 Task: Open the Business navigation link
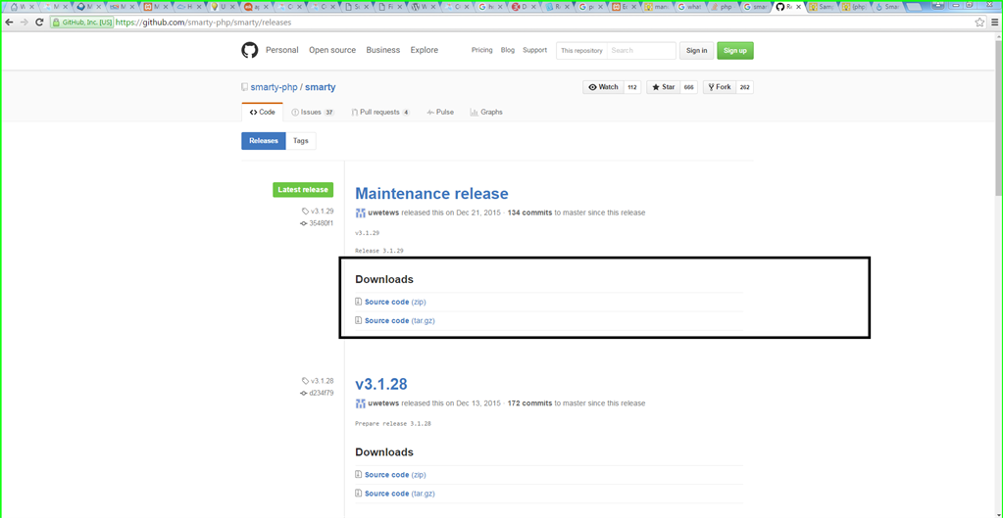[382, 50]
